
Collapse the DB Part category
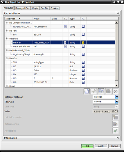[x=7, y=31]
